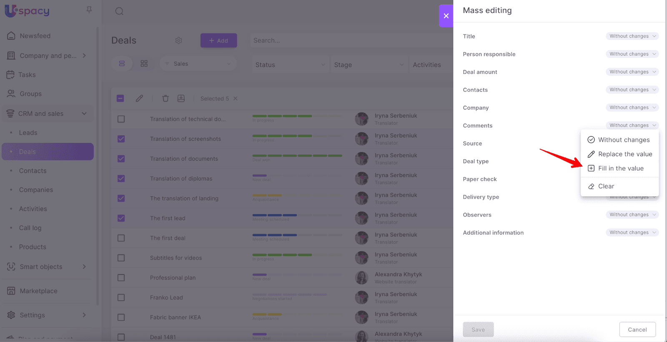Click the Cancel button
667x342 pixels.
637,330
